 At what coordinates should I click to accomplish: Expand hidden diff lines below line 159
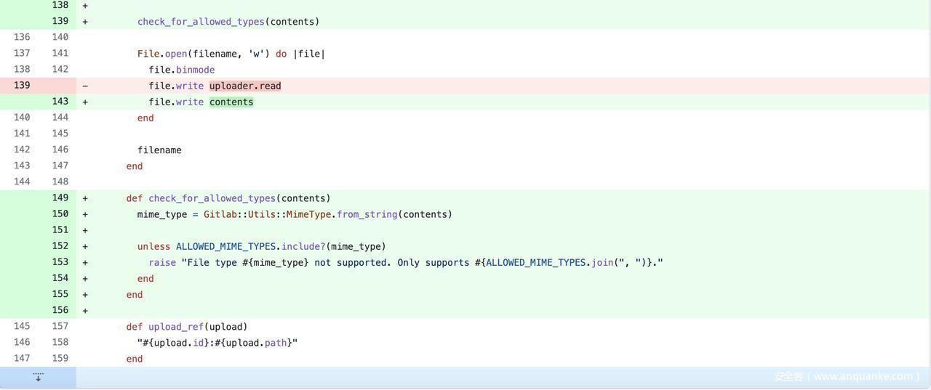pyautogui.click(x=38, y=377)
